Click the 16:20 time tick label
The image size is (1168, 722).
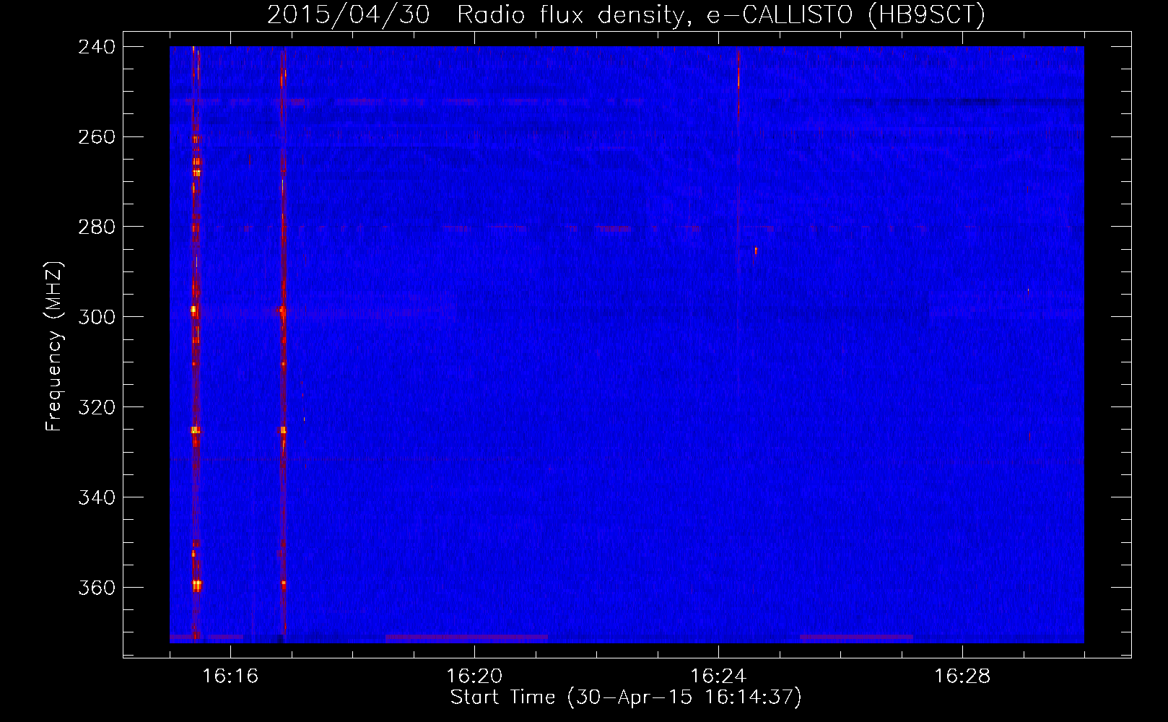(x=474, y=676)
